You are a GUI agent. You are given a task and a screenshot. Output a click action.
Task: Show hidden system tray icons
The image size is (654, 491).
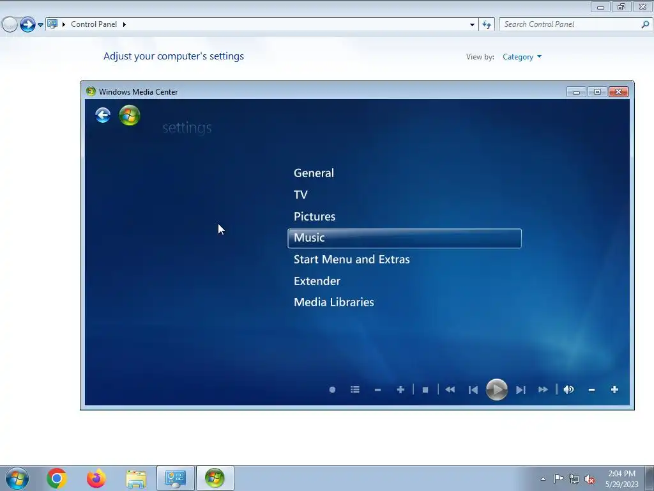543,479
